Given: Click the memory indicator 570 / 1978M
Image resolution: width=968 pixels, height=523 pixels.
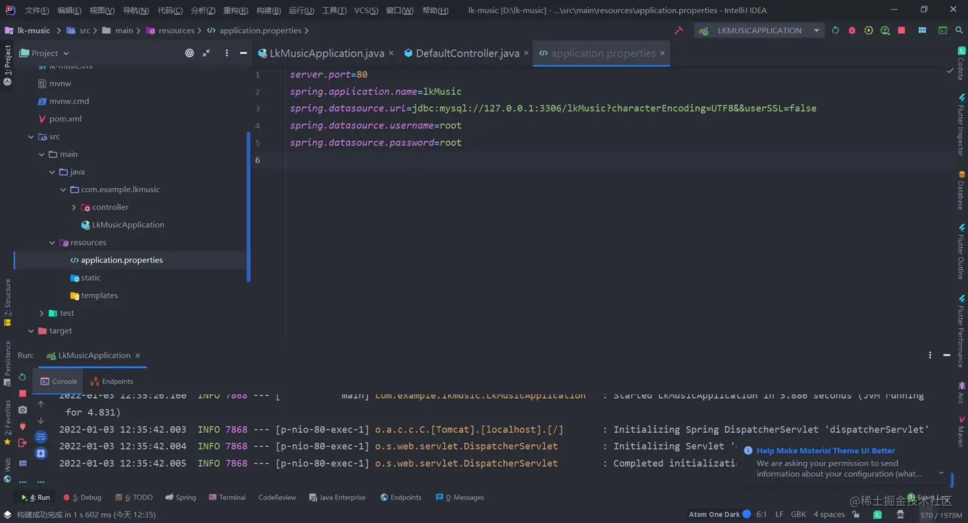Looking at the screenshot, I should 941,515.
